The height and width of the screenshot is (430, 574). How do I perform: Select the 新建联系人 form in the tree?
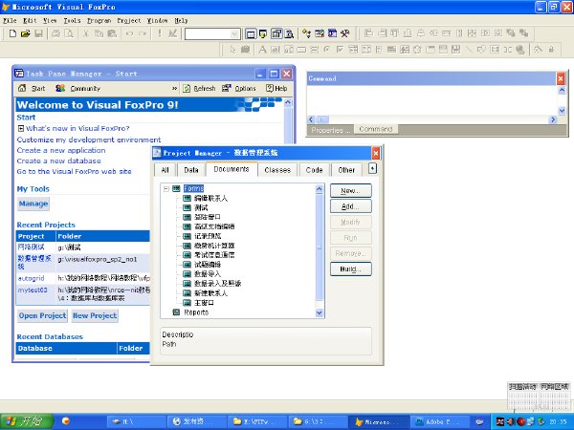point(210,293)
